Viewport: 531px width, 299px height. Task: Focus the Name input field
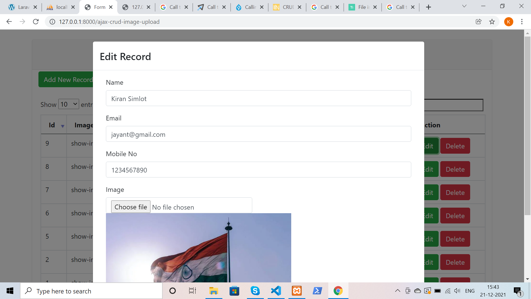tap(258, 98)
